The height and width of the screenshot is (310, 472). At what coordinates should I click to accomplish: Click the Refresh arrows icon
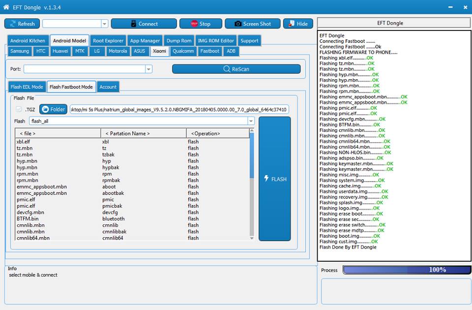pyautogui.click(x=13, y=24)
